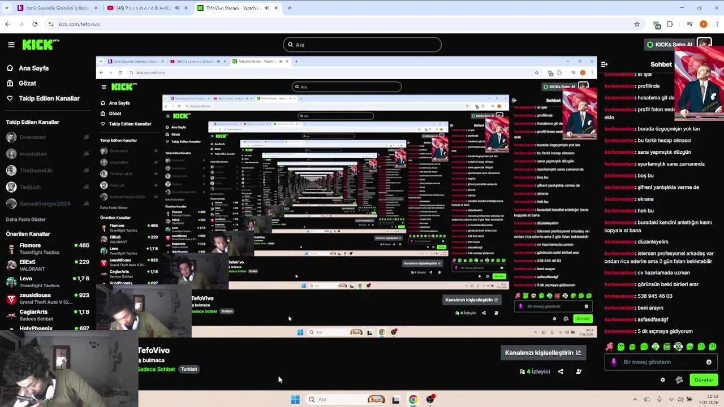This screenshot has height=407, width=724.
Task: Send message with the Gönder button
Action: click(x=704, y=380)
